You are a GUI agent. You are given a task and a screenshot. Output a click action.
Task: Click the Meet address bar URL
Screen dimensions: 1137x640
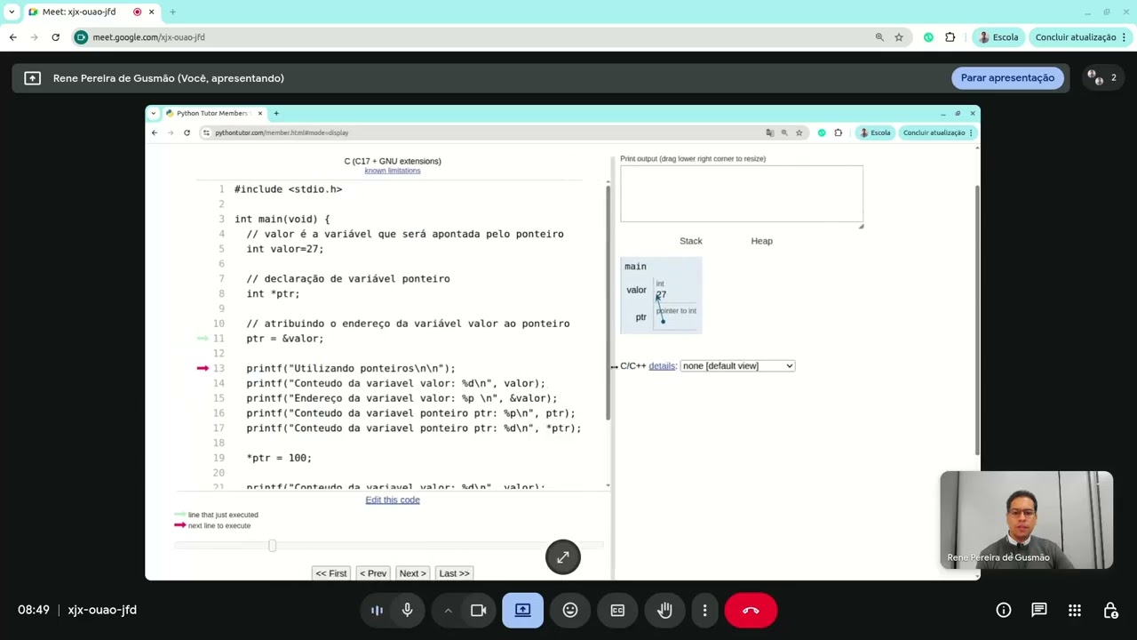click(x=148, y=37)
